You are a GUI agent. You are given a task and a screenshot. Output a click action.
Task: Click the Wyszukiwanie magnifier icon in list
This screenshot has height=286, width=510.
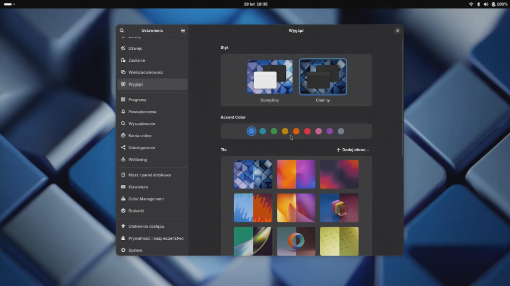pos(123,123)
